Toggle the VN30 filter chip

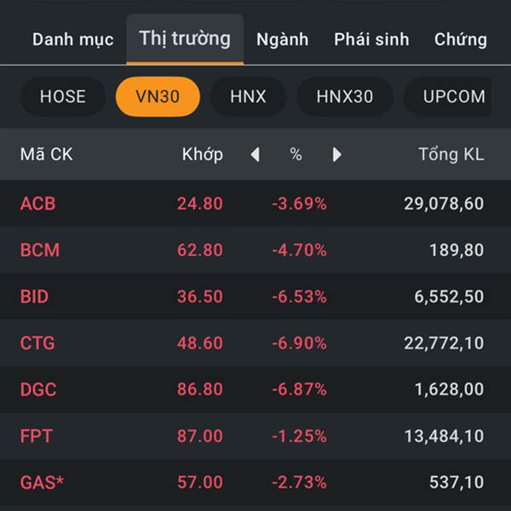point(158,96)
